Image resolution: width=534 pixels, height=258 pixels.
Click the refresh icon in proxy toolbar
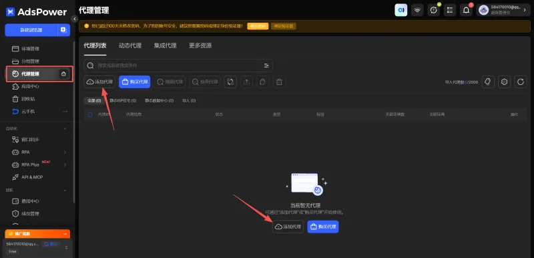521,82
